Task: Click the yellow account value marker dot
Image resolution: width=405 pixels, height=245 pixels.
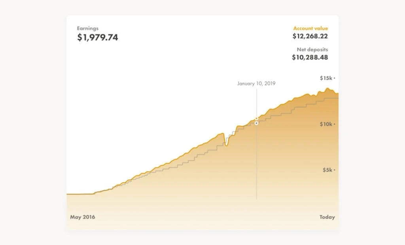Action: click(256, 118)
